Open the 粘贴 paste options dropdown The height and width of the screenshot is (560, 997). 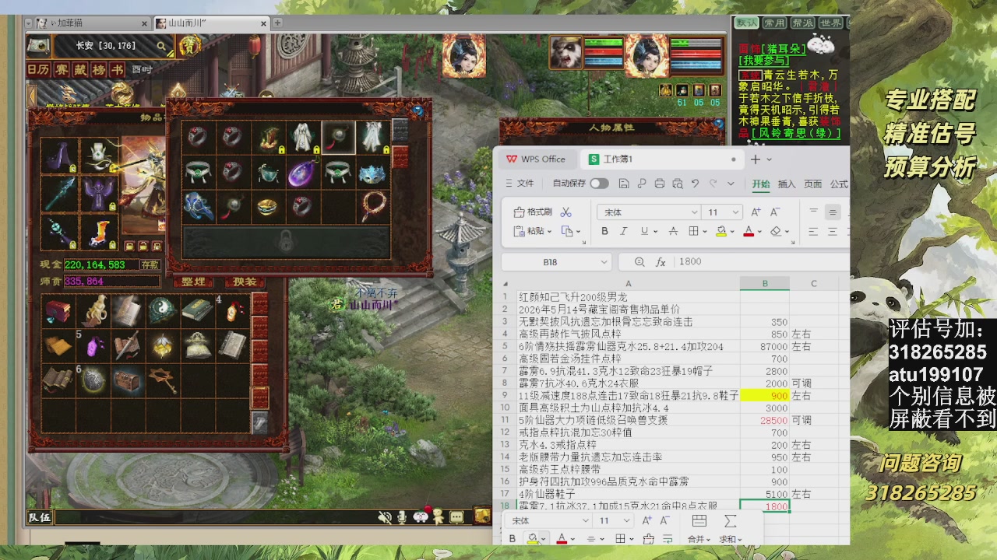(549, 232)
